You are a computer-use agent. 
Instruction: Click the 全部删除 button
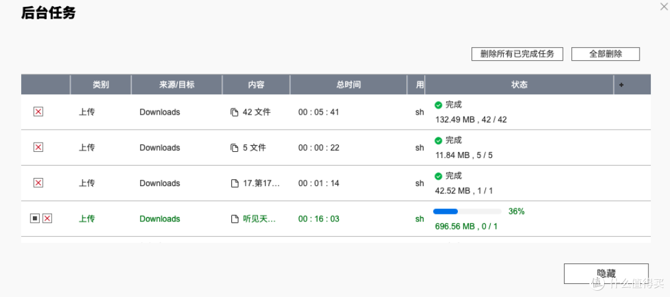tap(605, 54)
